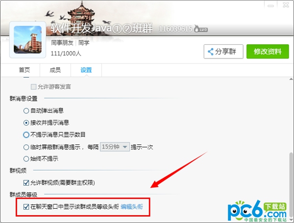Minimize the group settings window

tap(270, 5)
